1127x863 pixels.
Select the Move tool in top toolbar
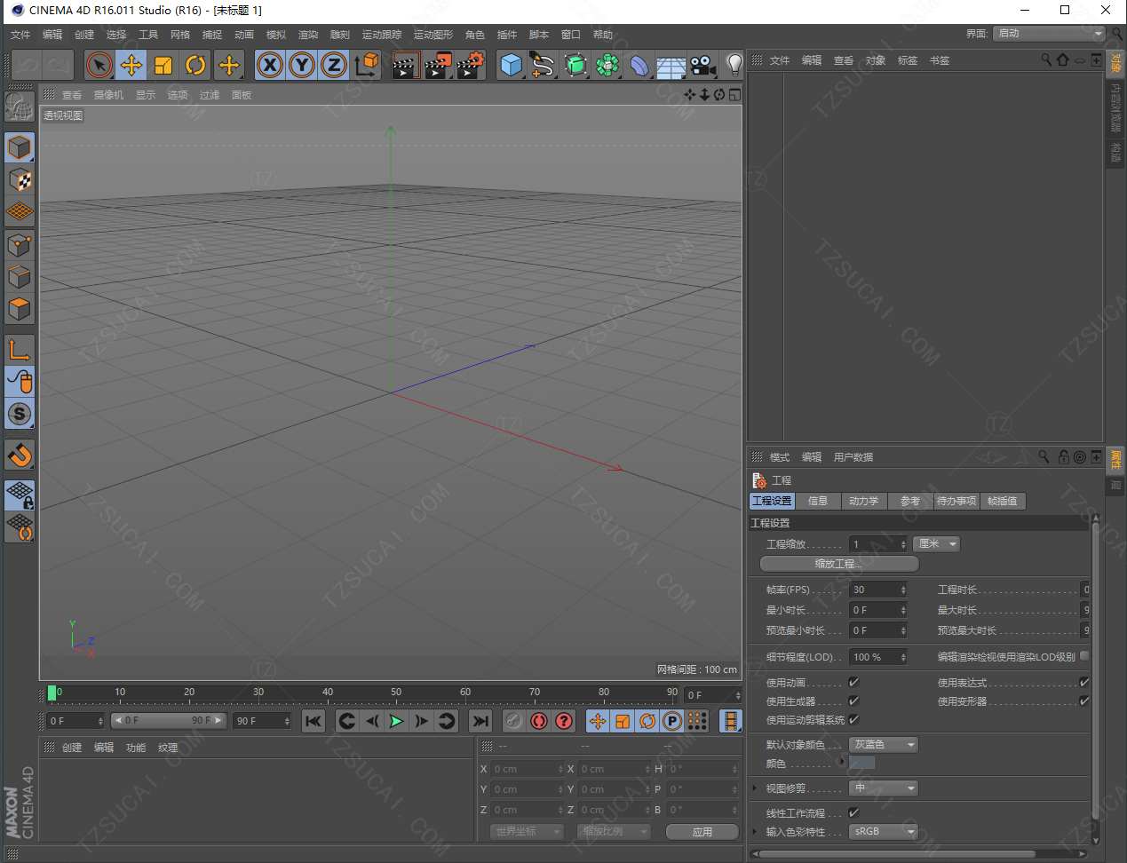(131, 65)
